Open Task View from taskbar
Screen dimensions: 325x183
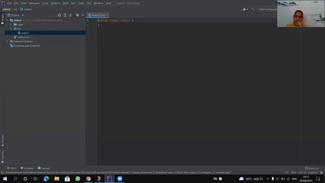pos(36,178)
